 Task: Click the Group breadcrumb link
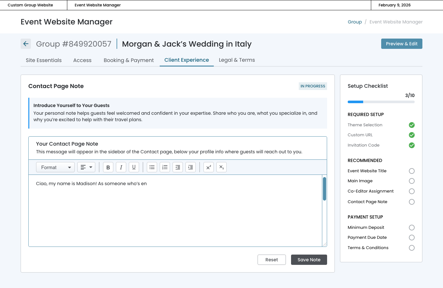[354, 22]
